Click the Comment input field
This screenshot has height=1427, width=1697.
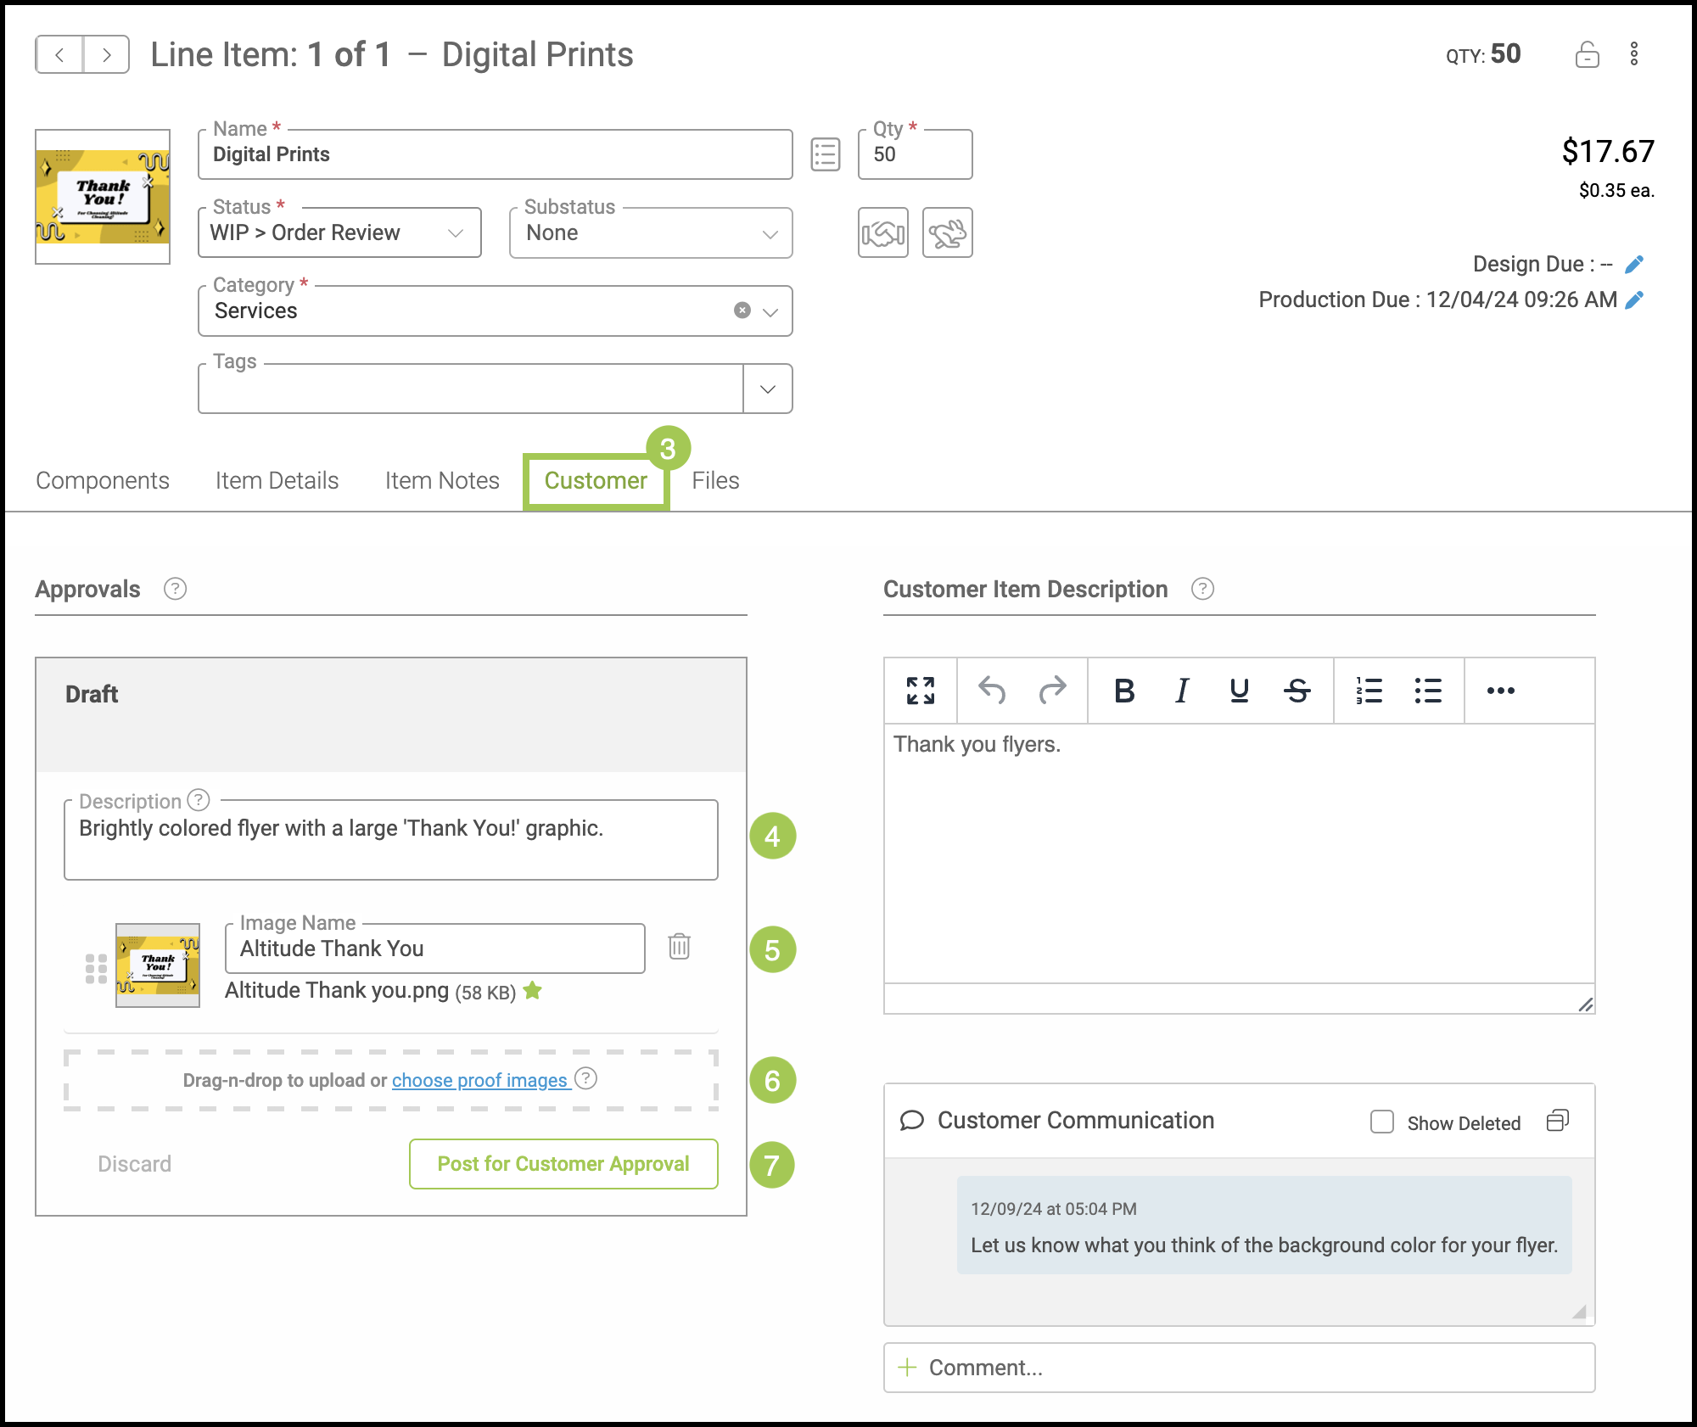click(x=1239, y=1367)
